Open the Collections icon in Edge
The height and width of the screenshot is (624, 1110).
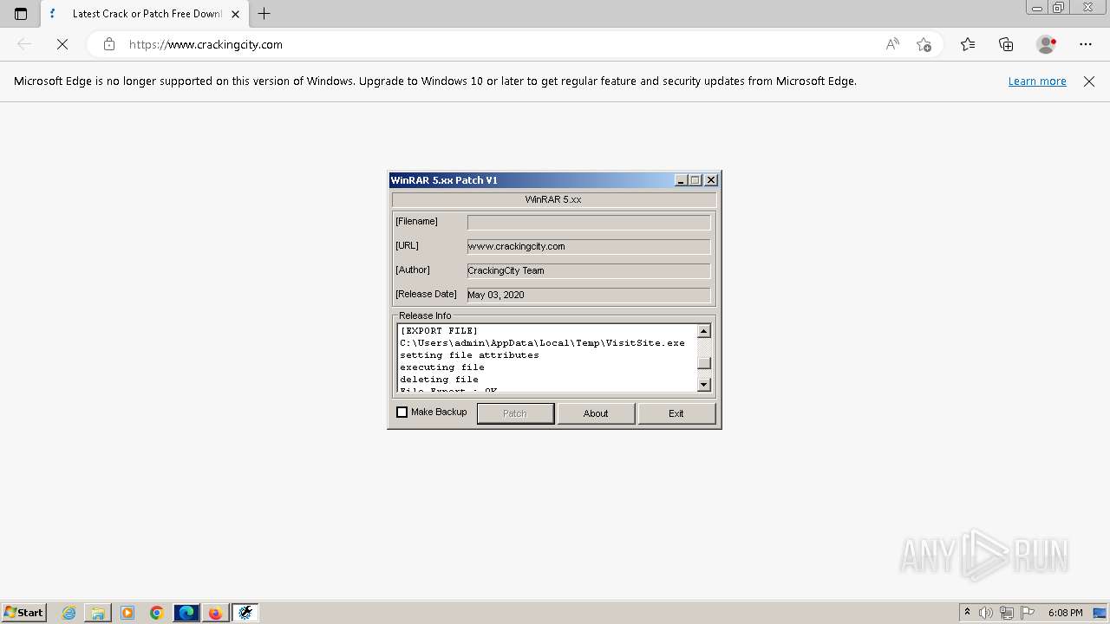point(1006,44)
